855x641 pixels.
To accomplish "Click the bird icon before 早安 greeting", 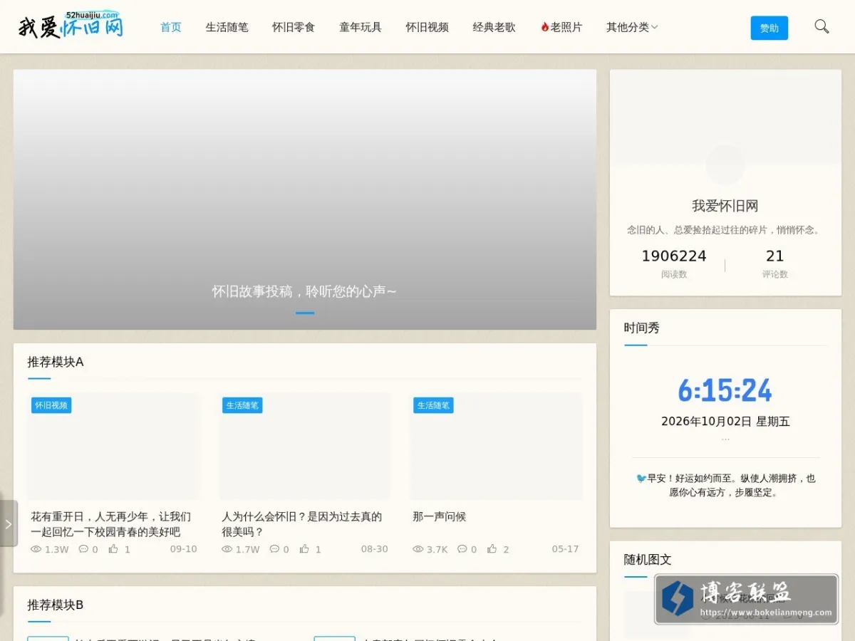I will [641, 479].
